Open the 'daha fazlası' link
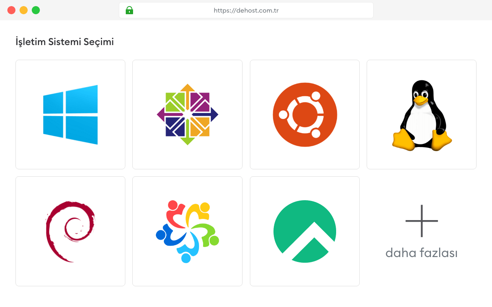Image resolution: width=492 pixels, height=307 pixels. click(x=422, y=253)
